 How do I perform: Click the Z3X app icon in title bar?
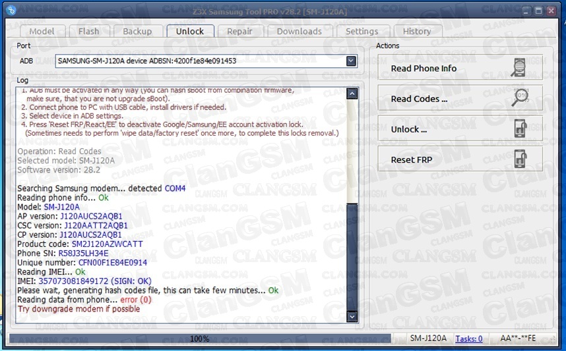(x=11, y=11)
